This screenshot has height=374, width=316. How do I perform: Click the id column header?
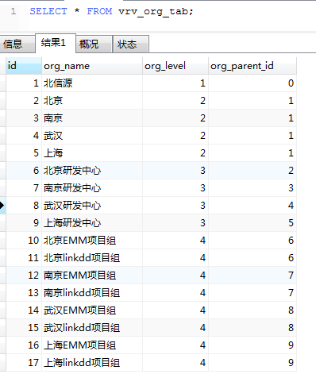24,66
